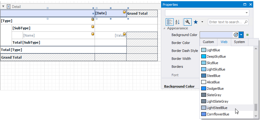
Task: Click the database icon on [Date] cell
Action: (124, 12)
